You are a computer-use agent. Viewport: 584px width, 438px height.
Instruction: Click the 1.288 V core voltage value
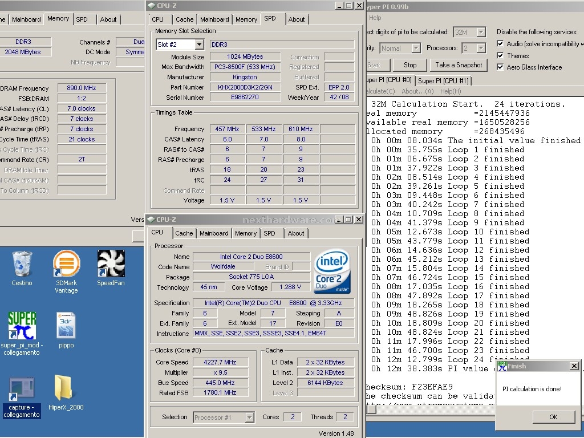(290, 287)
